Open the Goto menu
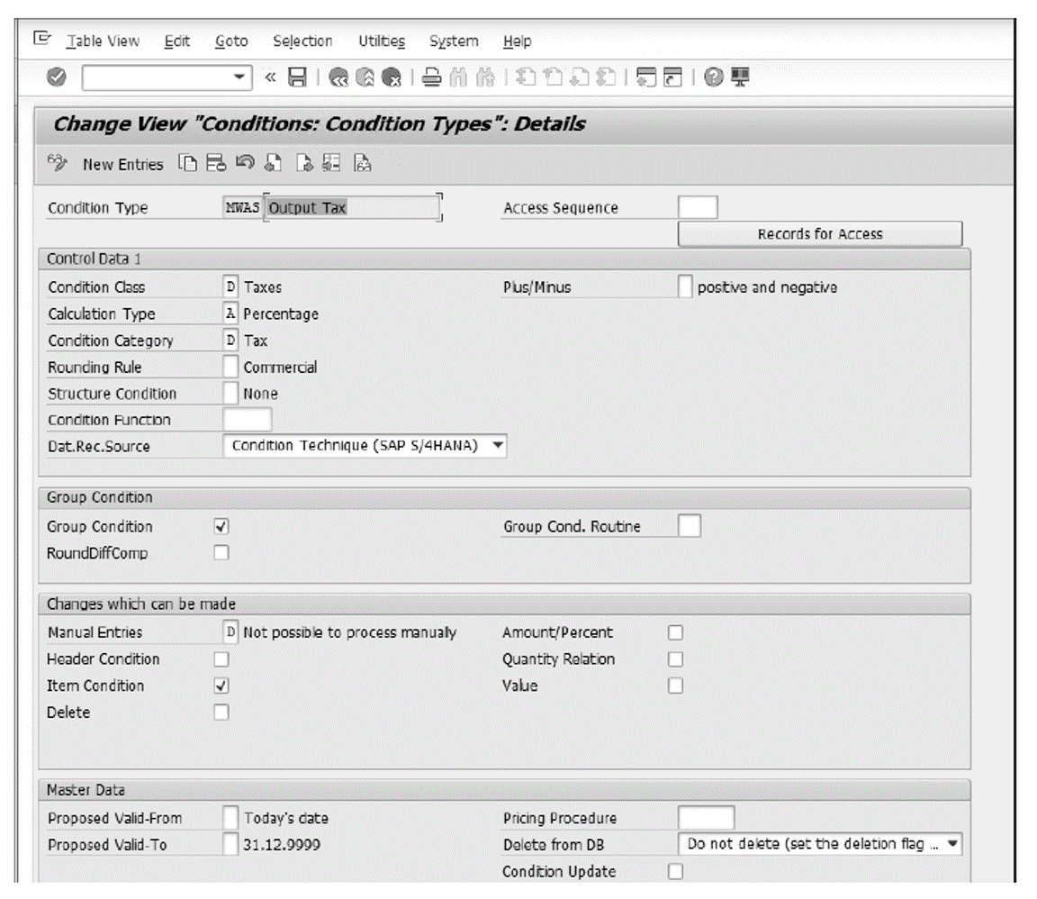1037x899 pixels. tap(231, 41)
